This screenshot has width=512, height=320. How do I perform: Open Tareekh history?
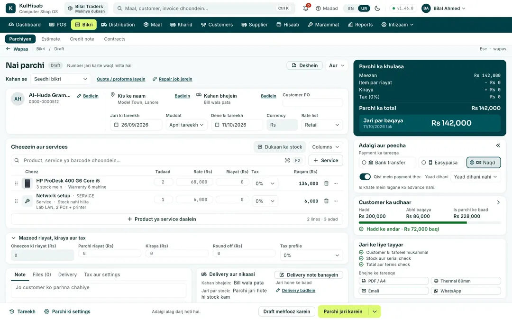click(x=23, y=311)
